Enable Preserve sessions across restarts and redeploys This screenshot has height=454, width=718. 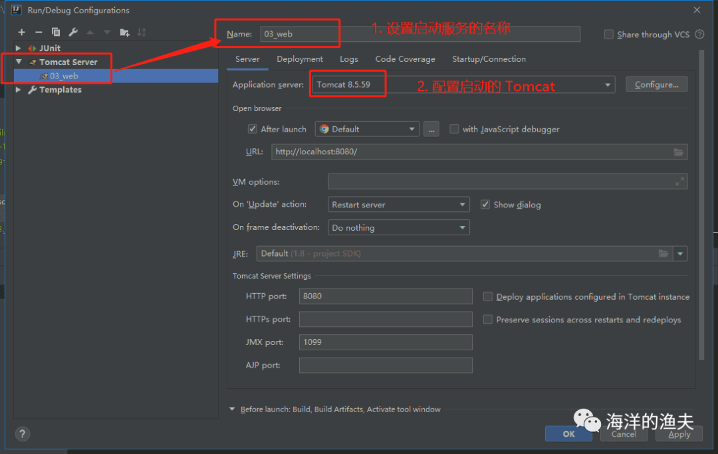tap(488, 320)
